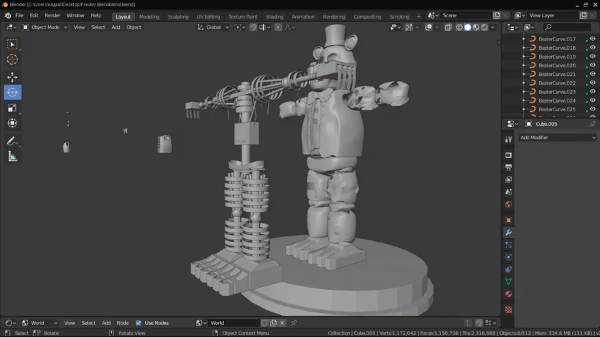Switch to the UV Editing workspace tab

[209, 17]
